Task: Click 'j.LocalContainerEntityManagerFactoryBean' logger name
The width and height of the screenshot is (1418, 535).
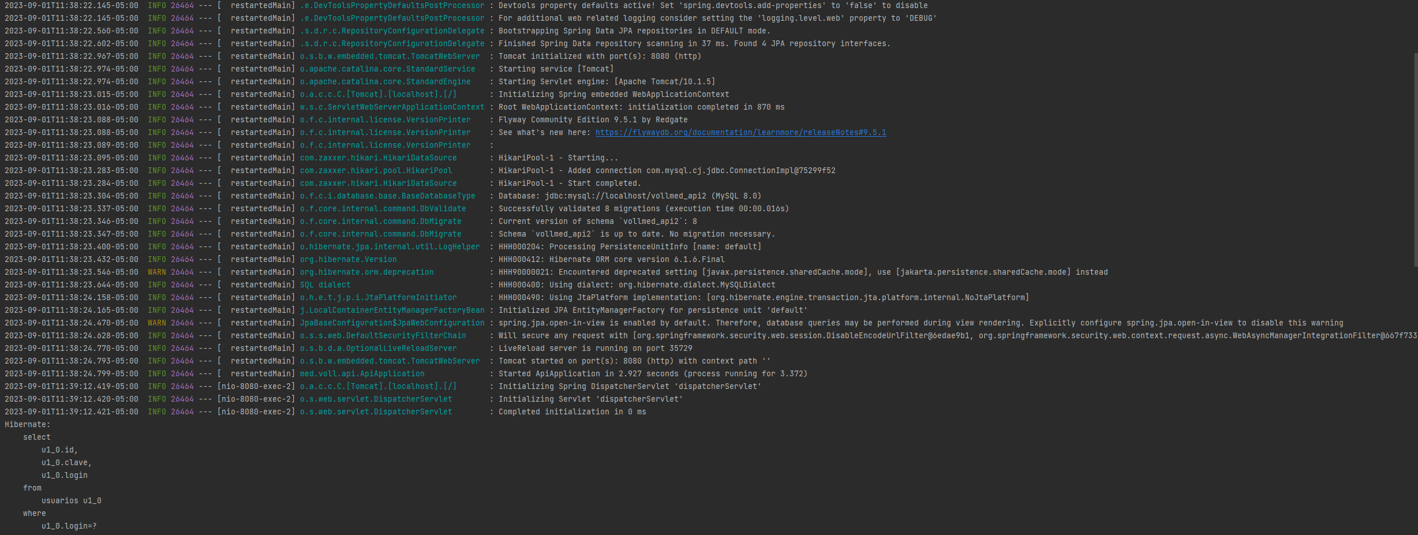Action: pos(392,310)
